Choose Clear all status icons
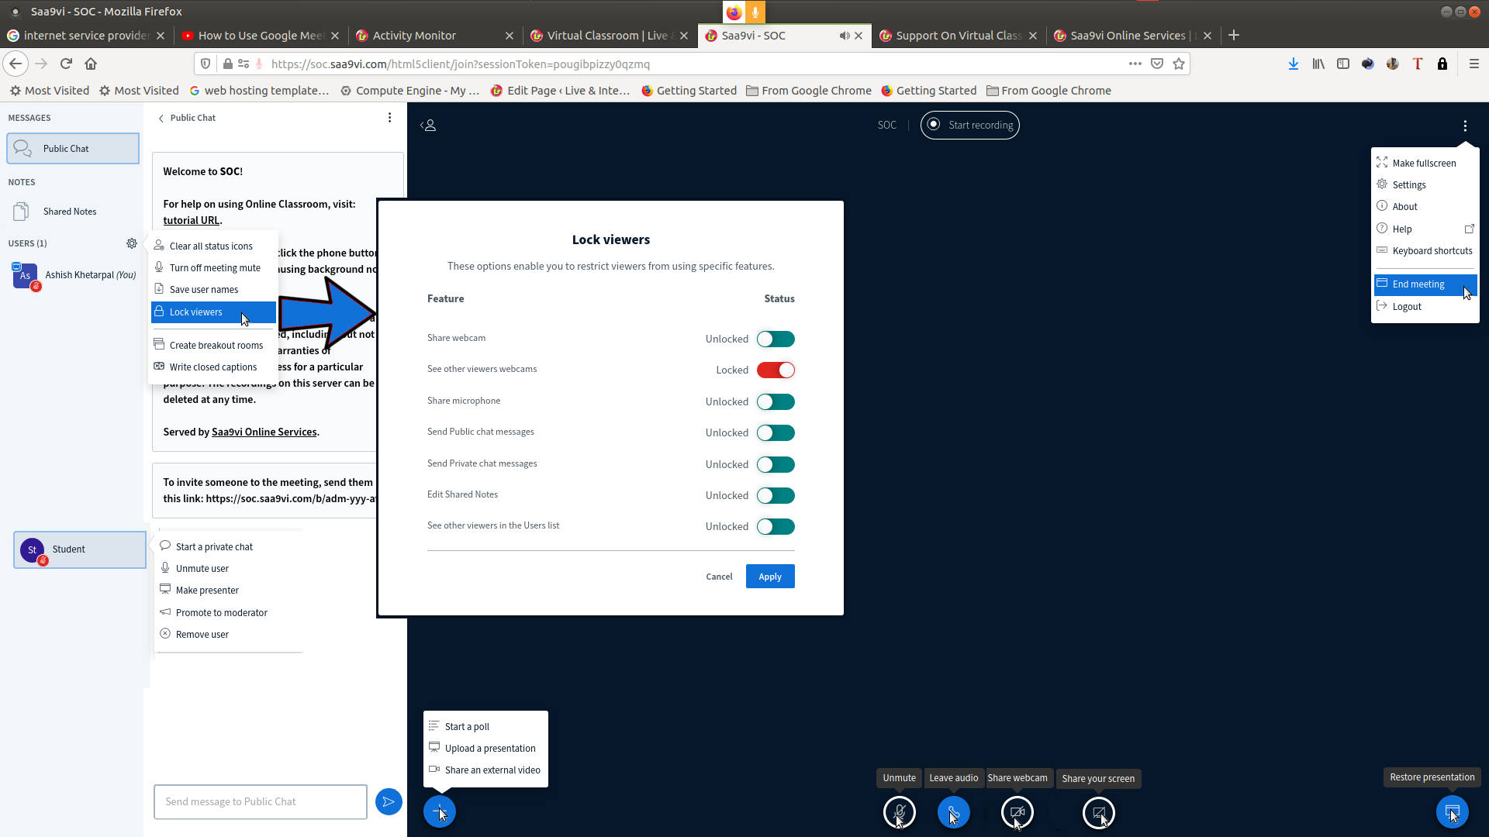Image resolution: width=1489 pixels, height=837 pixels. 213,246
